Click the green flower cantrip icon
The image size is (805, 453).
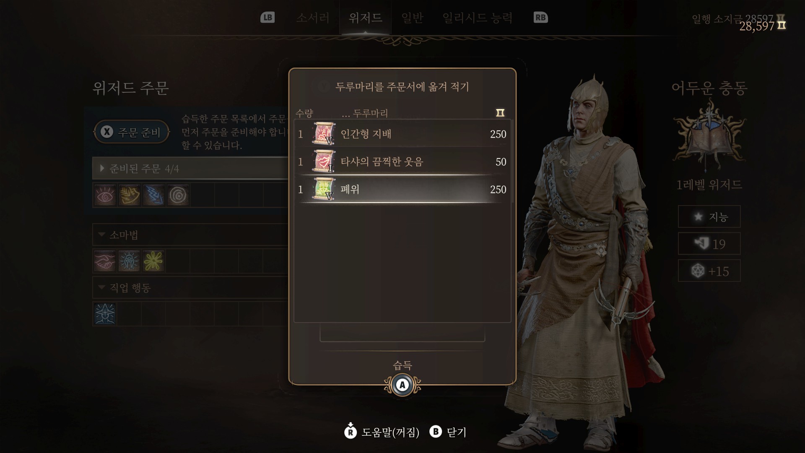pyautogui.click(x=153, y=261)
